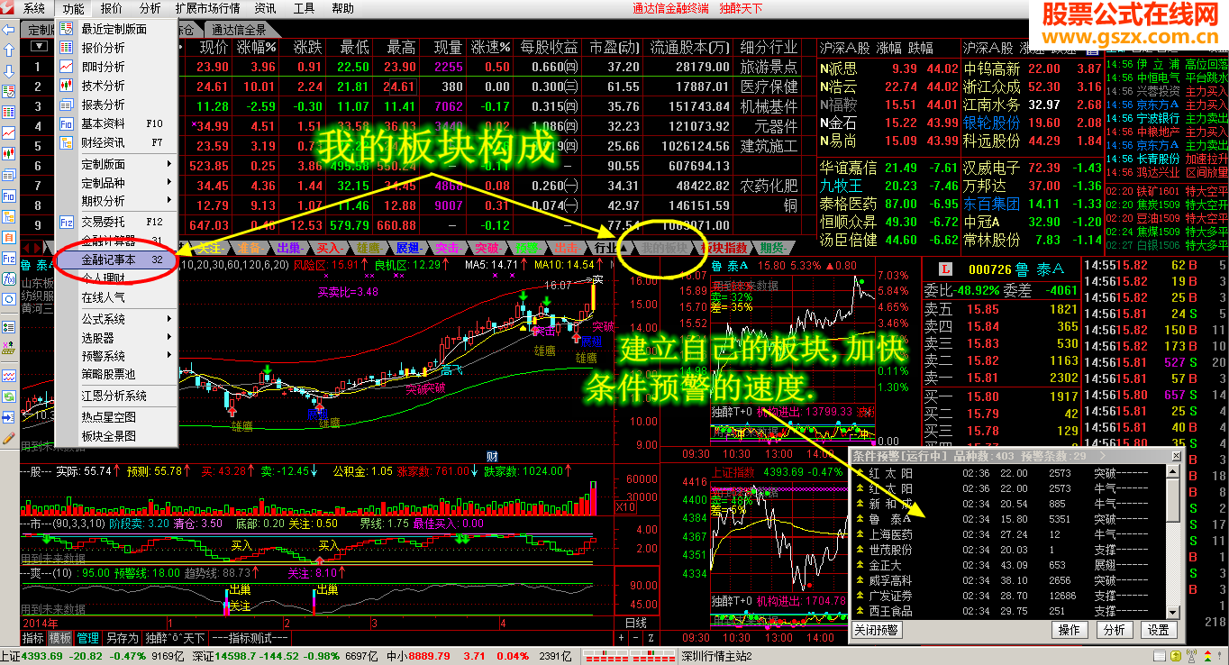
Task: Open the 资讯 menu
Action: [265, 8]
